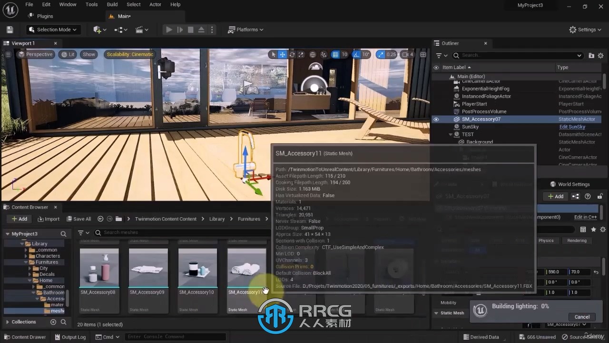Save the current level with the floppy disk icon
This screenshot has width=609, height=343.
(x=10, y=30)
